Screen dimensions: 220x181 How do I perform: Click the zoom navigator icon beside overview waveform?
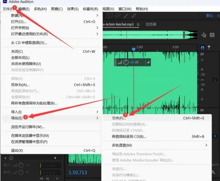(x=204, y=35)
